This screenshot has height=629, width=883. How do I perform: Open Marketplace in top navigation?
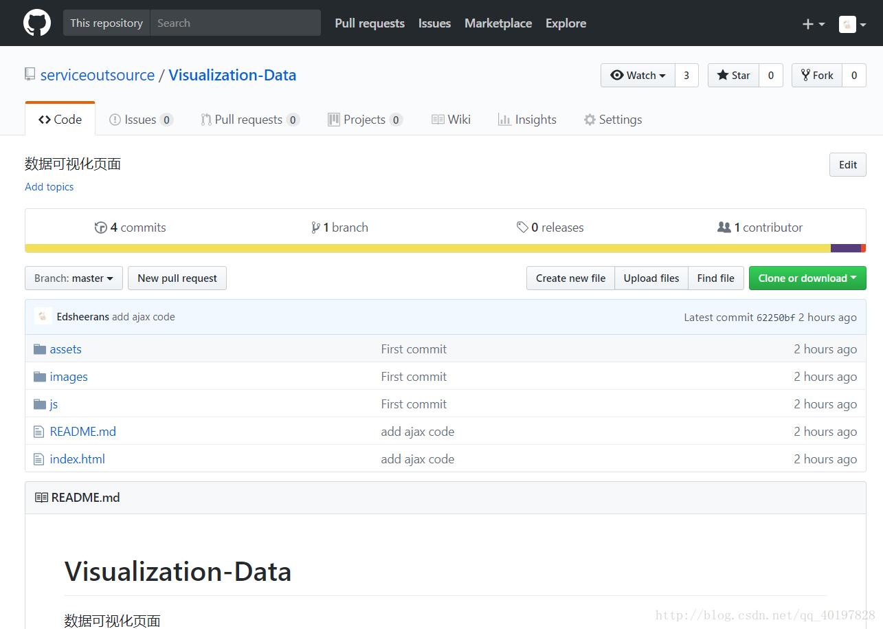click(498, 23)
